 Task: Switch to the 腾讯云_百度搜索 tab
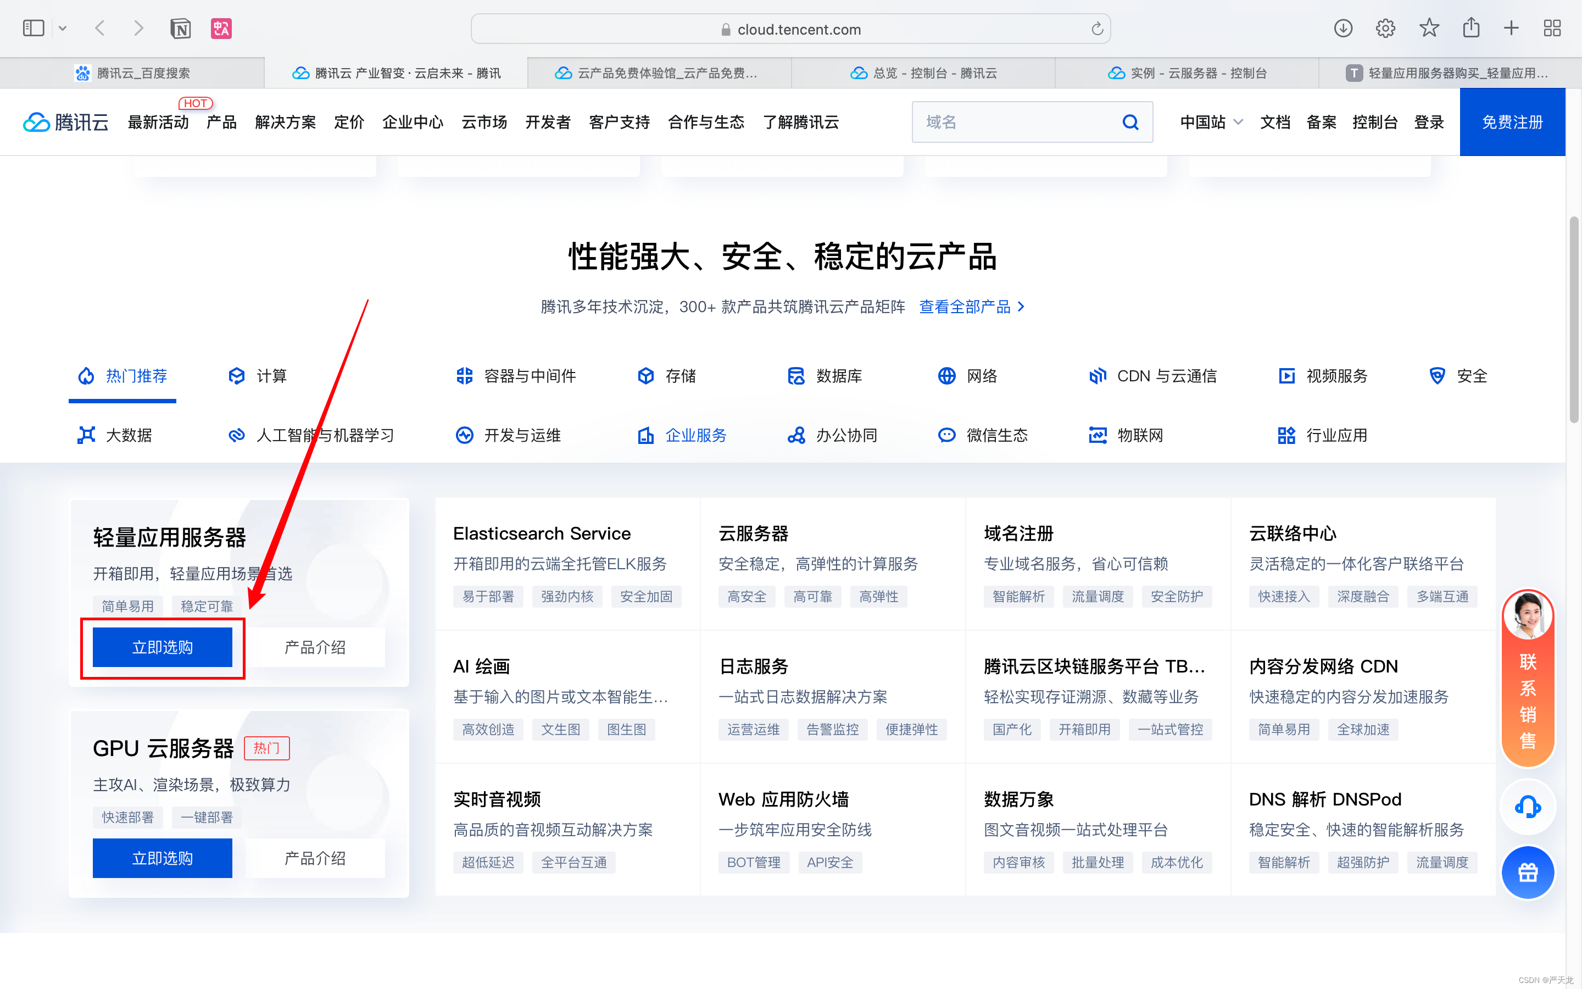[x=132, y=73]
